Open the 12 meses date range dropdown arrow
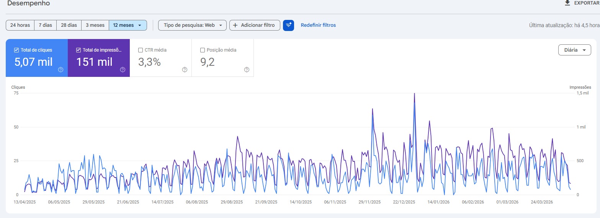Viewport: 600px width, 218px height. coord(140,25)
